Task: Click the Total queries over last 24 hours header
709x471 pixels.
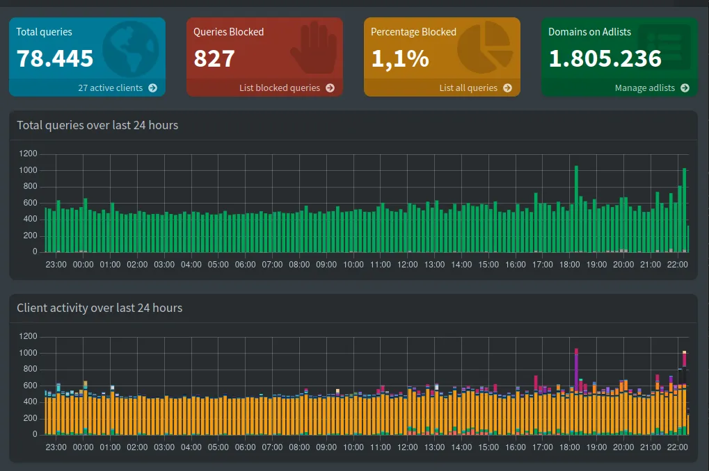Action: [x=97, y=125]
